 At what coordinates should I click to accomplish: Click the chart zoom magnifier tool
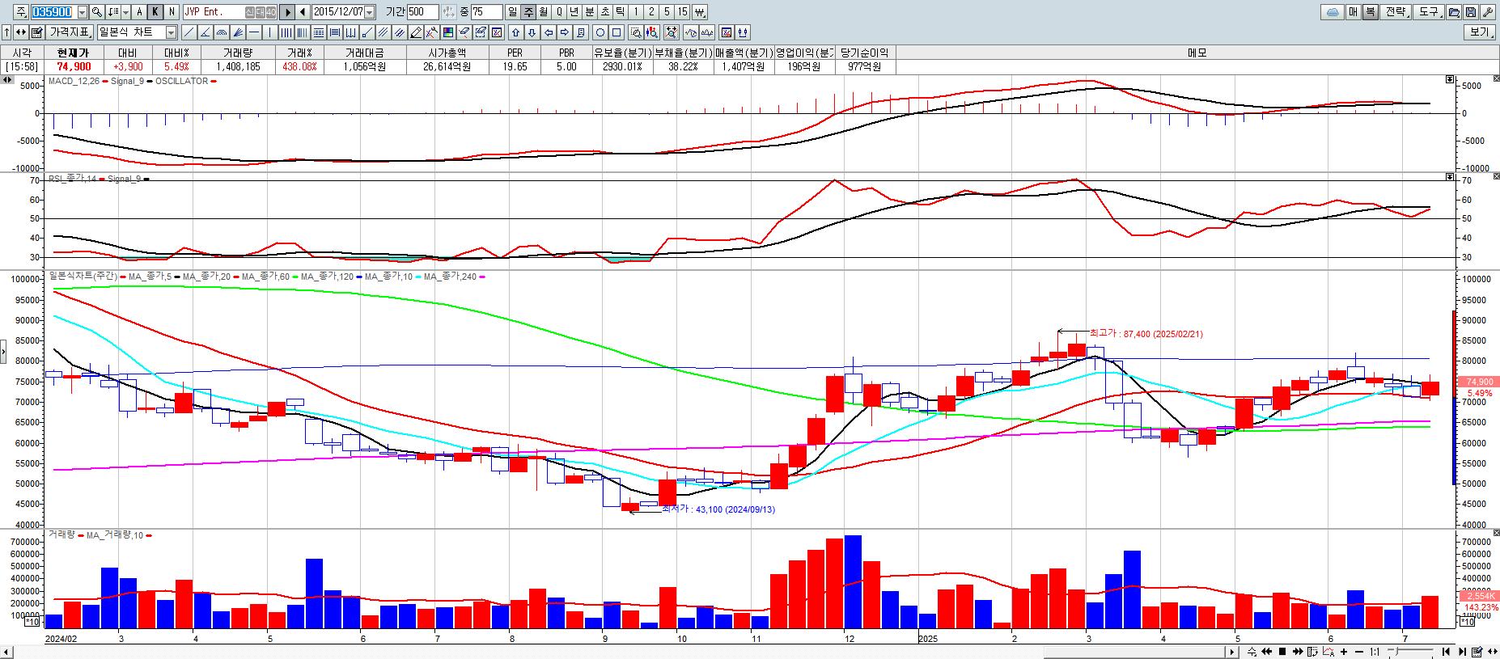coord(635,33)
